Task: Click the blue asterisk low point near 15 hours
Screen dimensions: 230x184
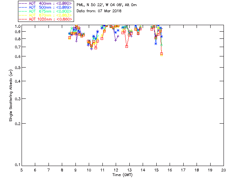Action: coord(156,43)
